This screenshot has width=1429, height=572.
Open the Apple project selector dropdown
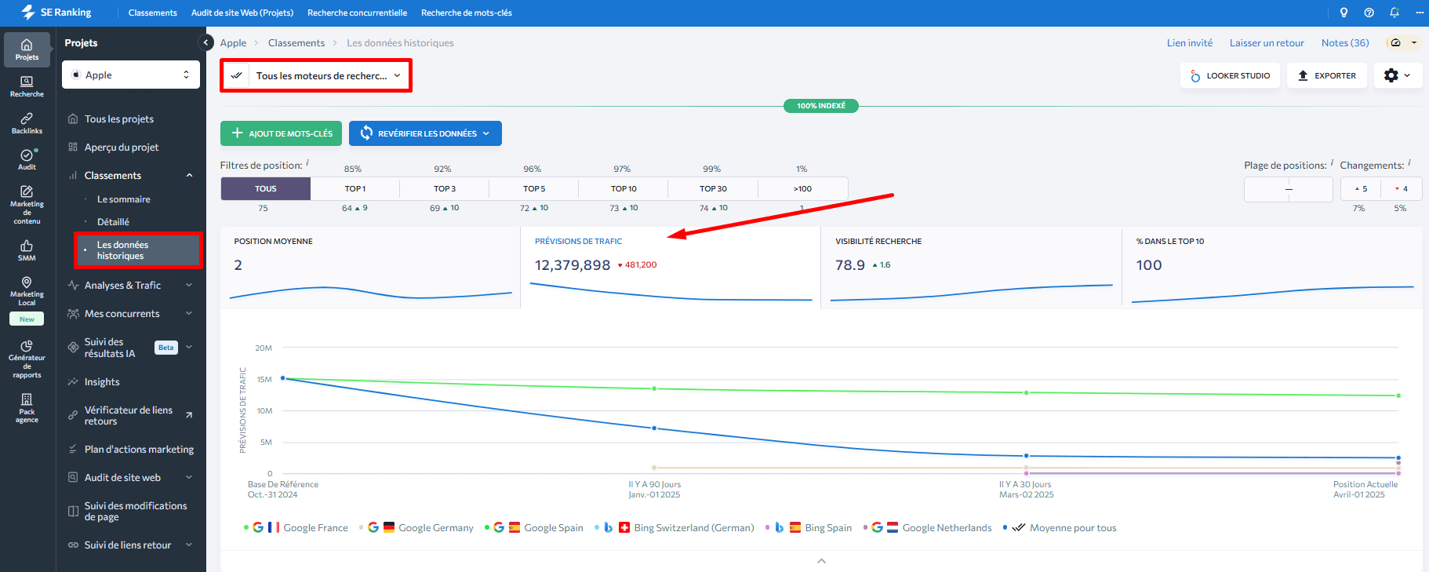(x=131, y=75)
